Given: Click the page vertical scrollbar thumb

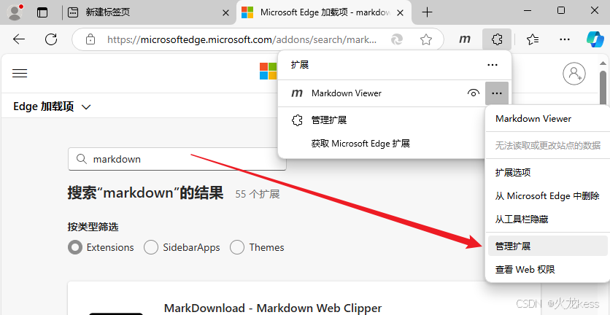Looking at the screenshot, I should click(603, 87).
